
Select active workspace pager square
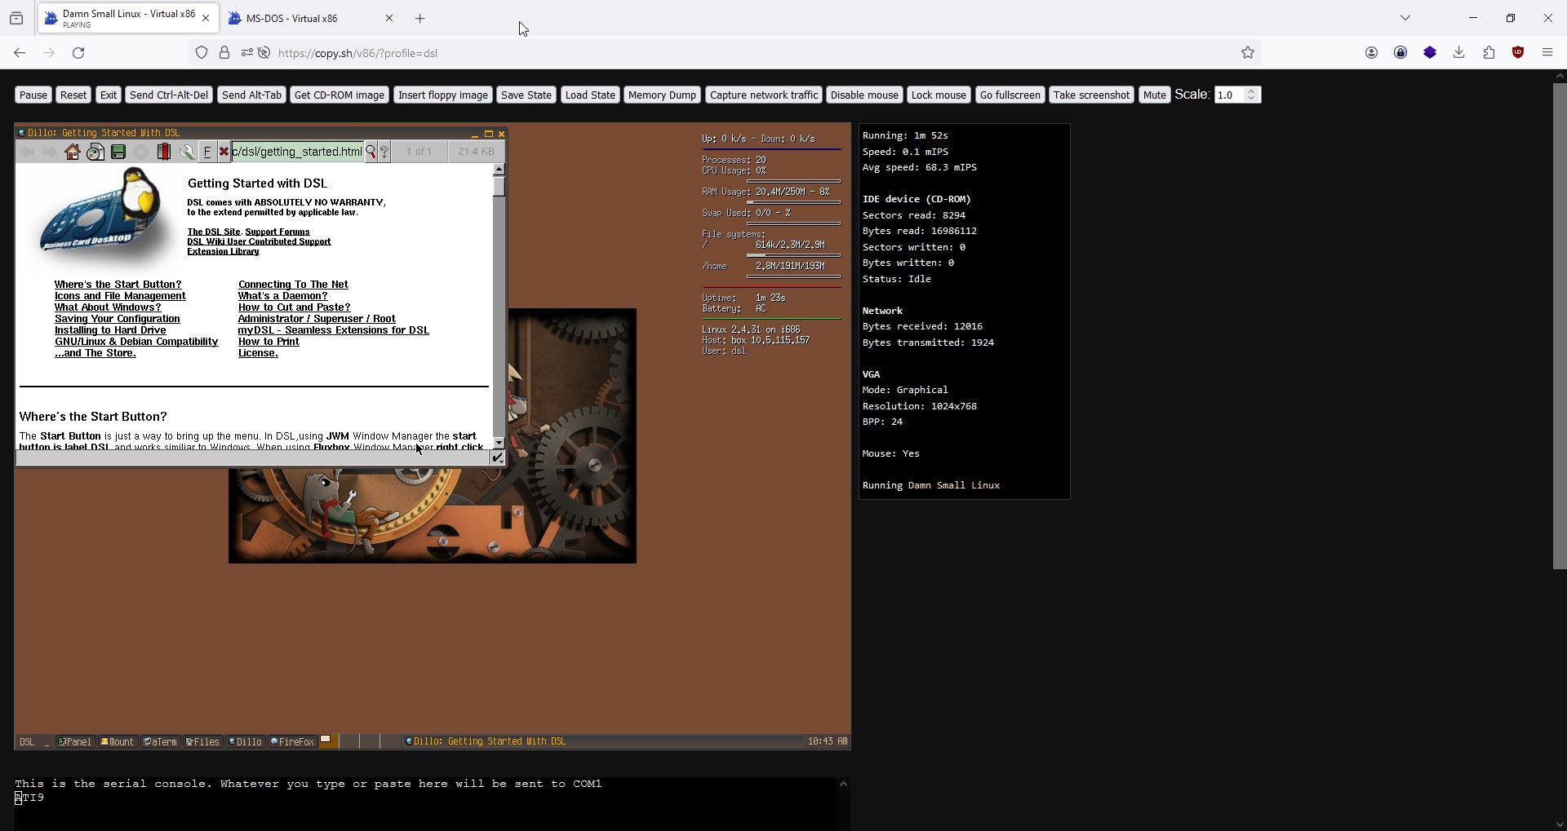pos(328,741)
